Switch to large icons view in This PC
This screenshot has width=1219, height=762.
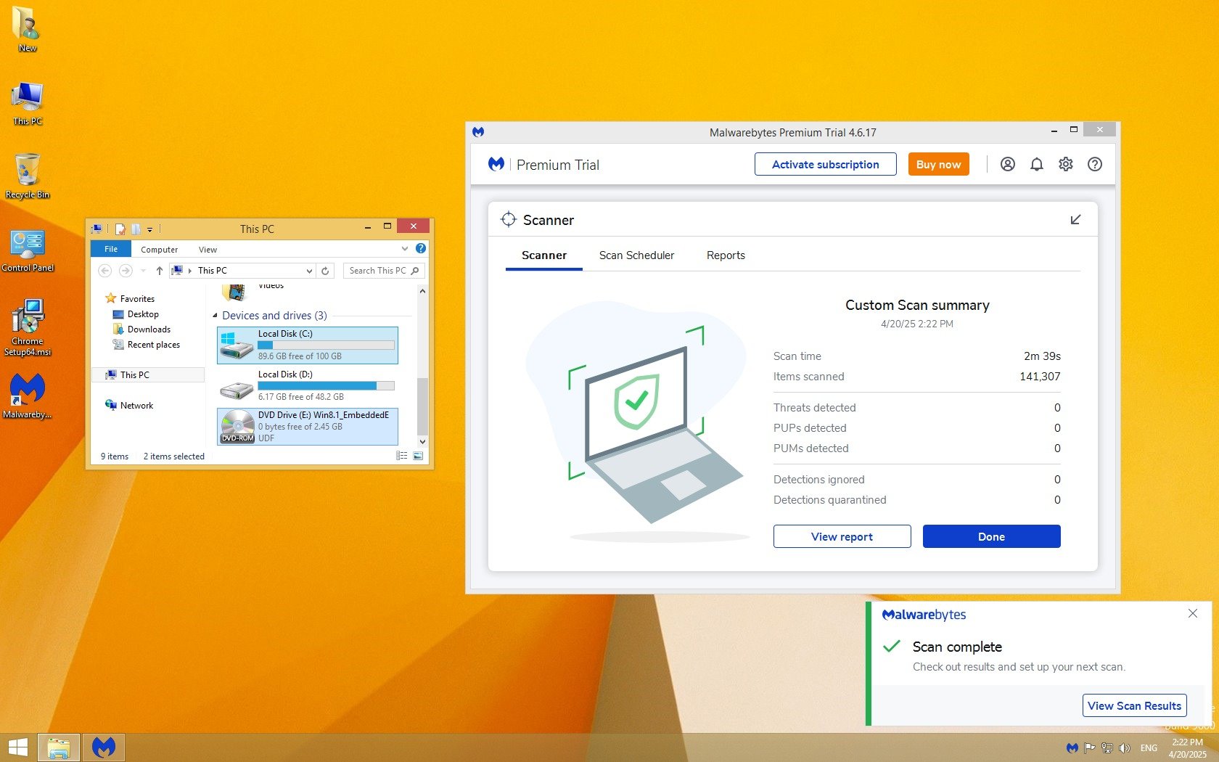[418, 456]
